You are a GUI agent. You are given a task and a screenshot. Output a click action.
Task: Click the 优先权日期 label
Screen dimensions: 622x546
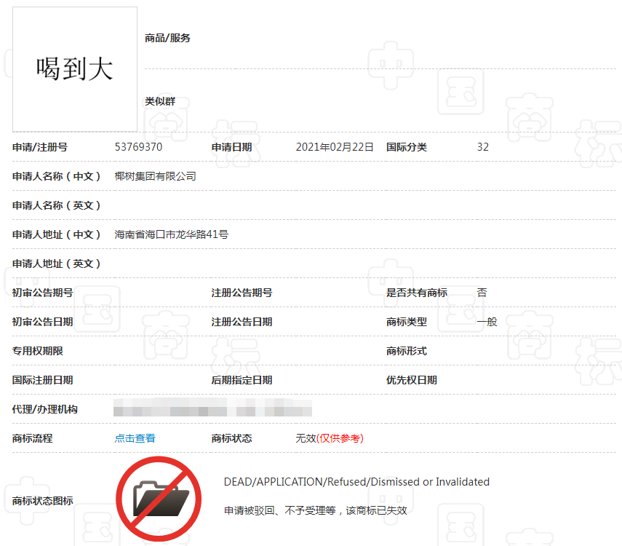412,381
